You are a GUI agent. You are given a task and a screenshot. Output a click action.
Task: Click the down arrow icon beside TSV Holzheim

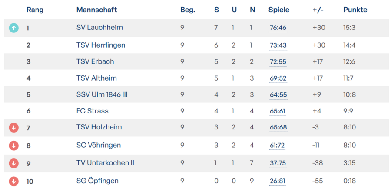click(14, 127)
